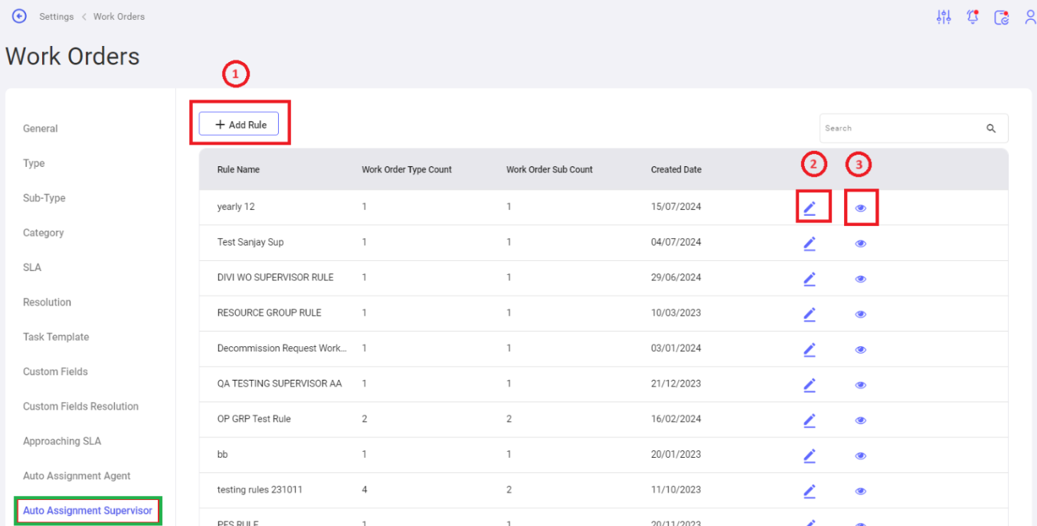This screenshot has width=1037, height=526.
Task: Select the Decommission Request Work rule name
Action: coord(282,348)
